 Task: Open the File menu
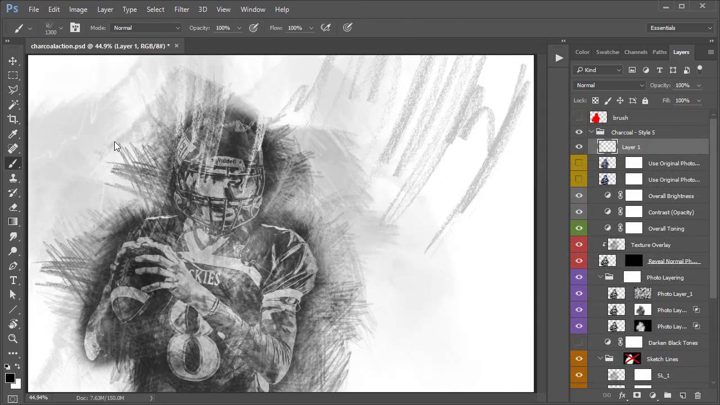click(34, 10)
